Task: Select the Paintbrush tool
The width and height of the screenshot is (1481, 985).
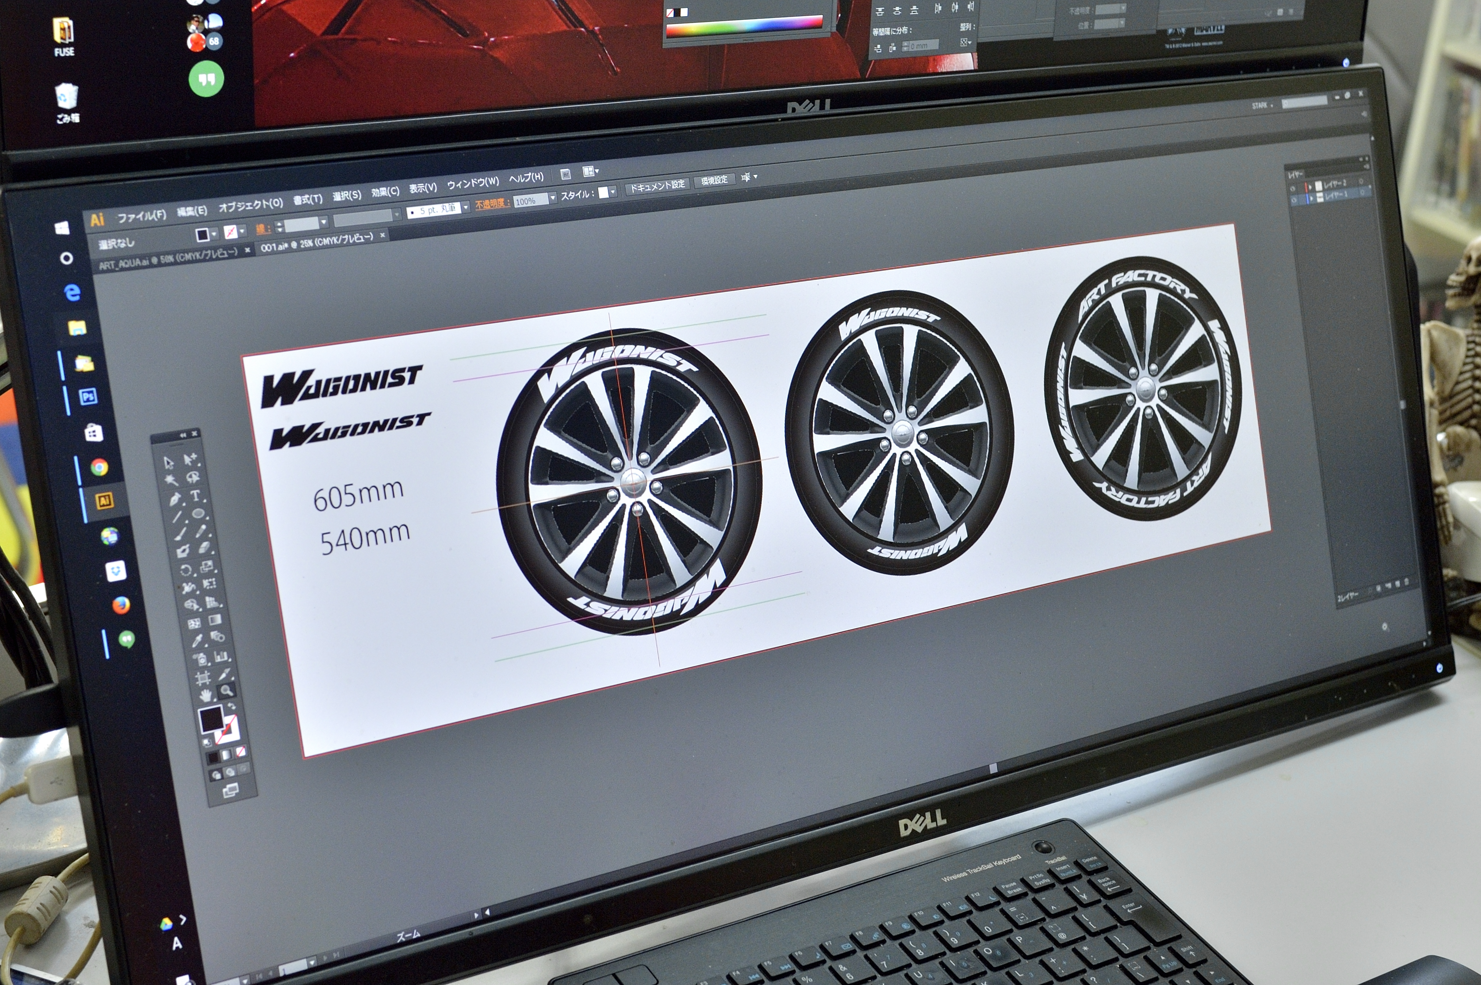Action: 181,535
